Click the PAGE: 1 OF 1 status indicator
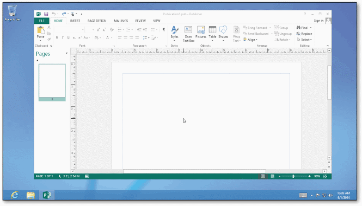362x206 pixels. point(44,176)
